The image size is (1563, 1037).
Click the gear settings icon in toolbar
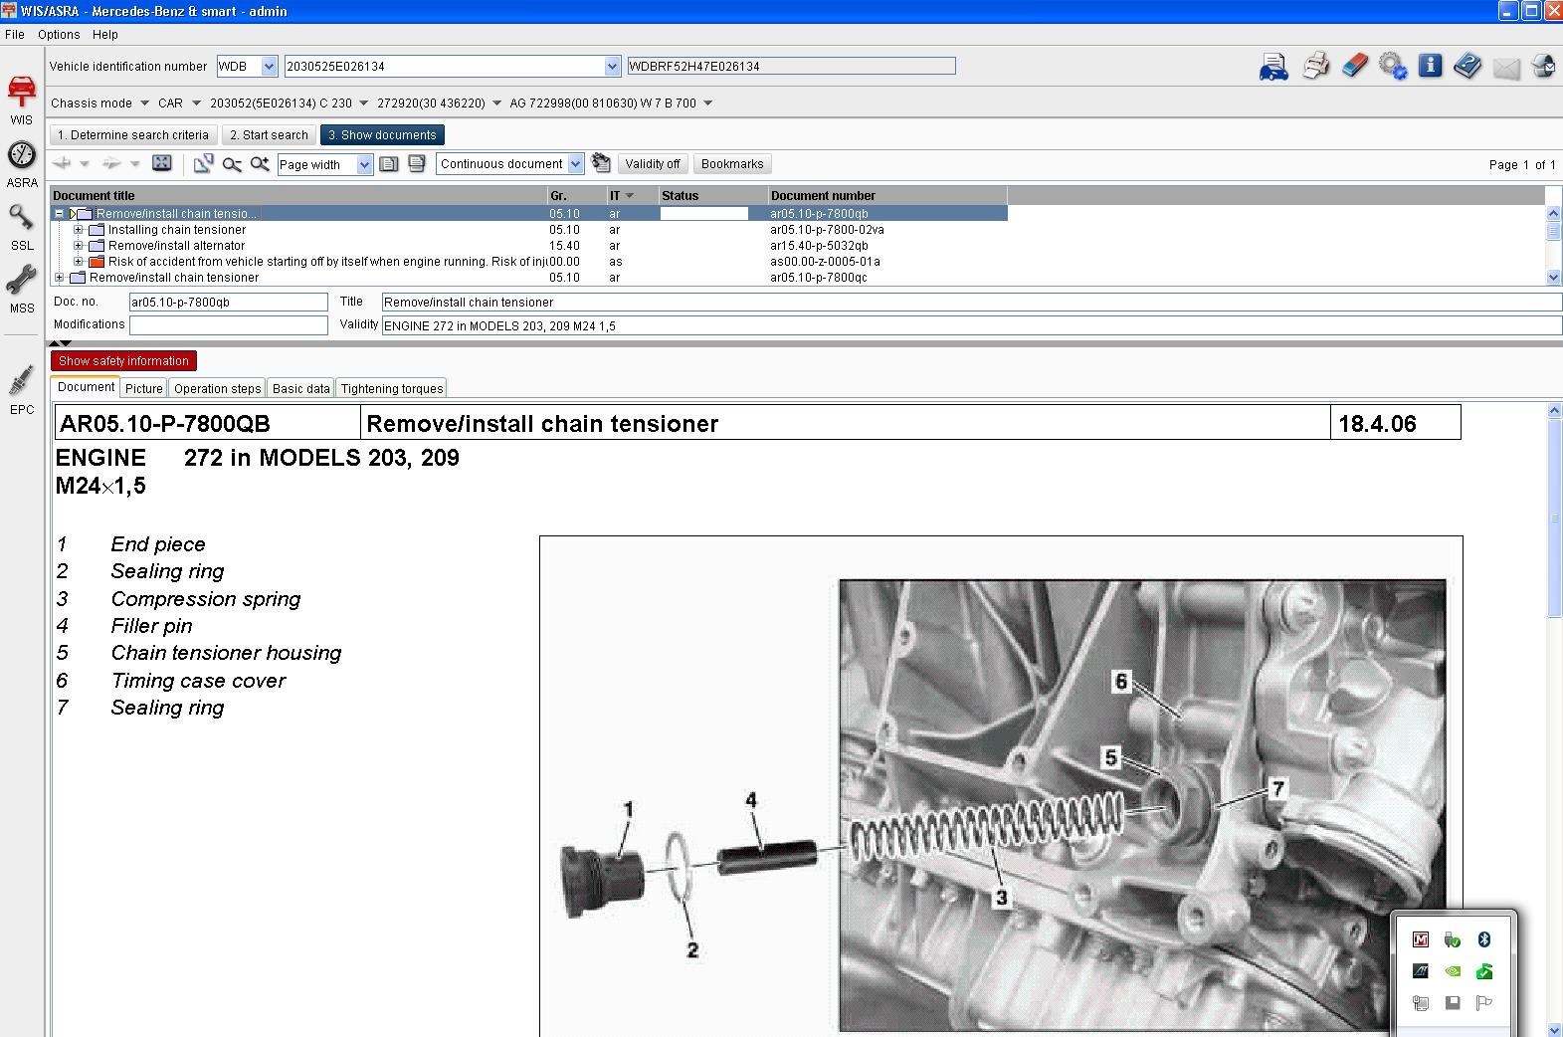point(1393,67)
